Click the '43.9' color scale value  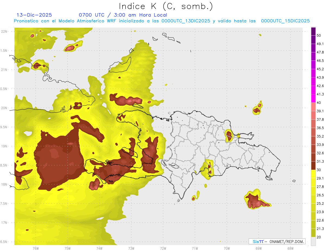[320, 78]
